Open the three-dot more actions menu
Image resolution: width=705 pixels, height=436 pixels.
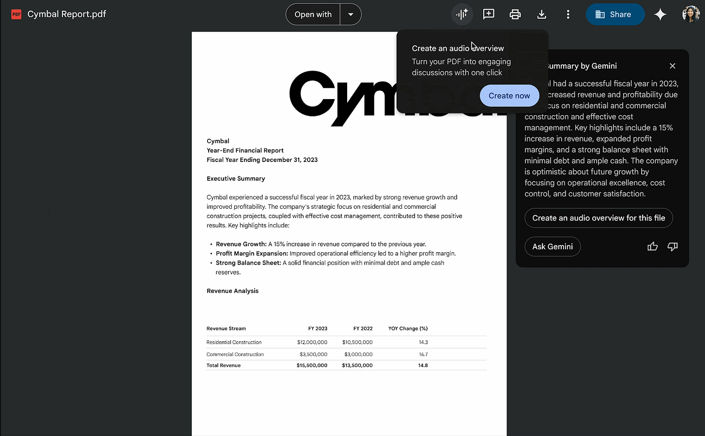tap(568, 15)
